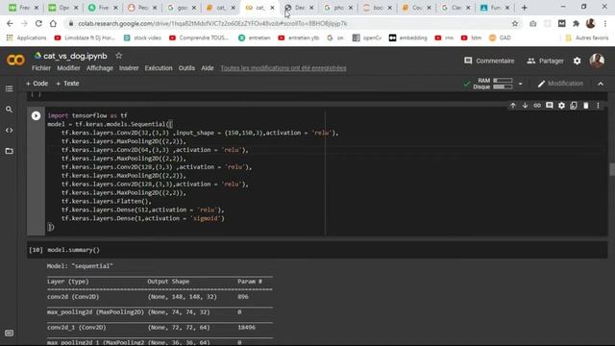Add a new code cell with + Code
This screenshot has width=615, height=346.
click(x=37, y=84)
